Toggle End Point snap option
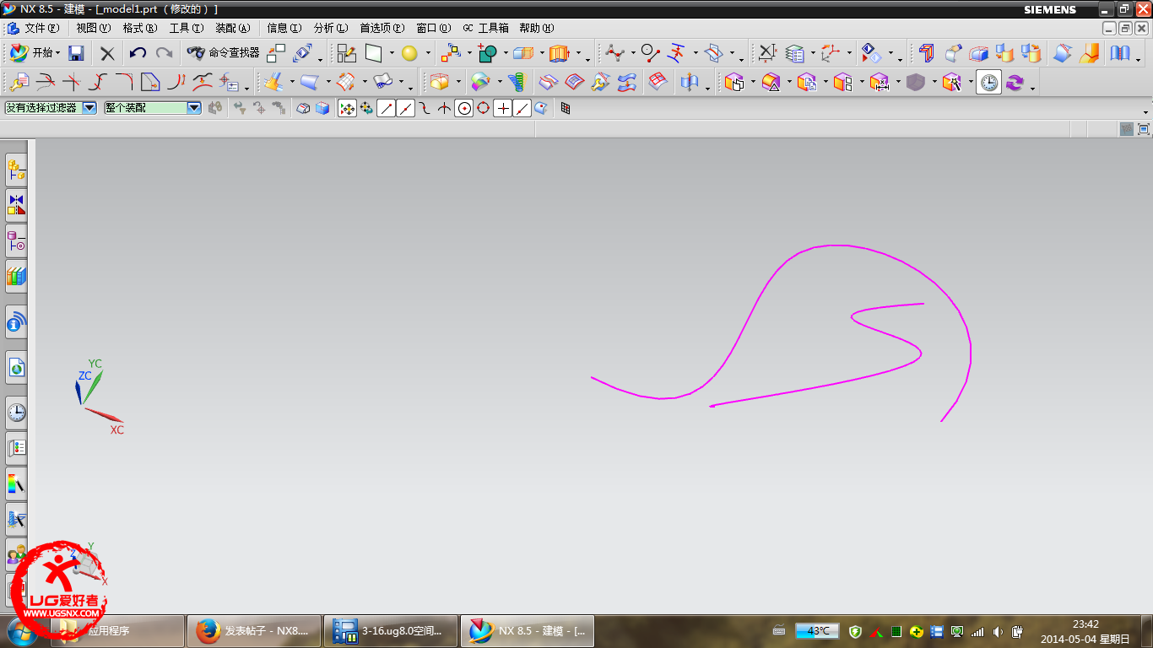Image resolution: width=1153 pixels, height=648 pixels. point(386,108)
